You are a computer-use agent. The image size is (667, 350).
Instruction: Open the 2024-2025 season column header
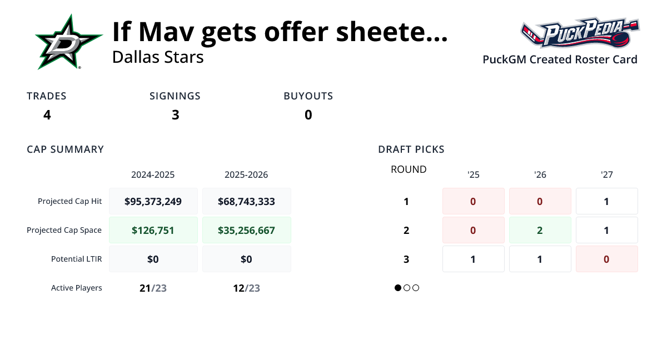[x=153, y=174]
